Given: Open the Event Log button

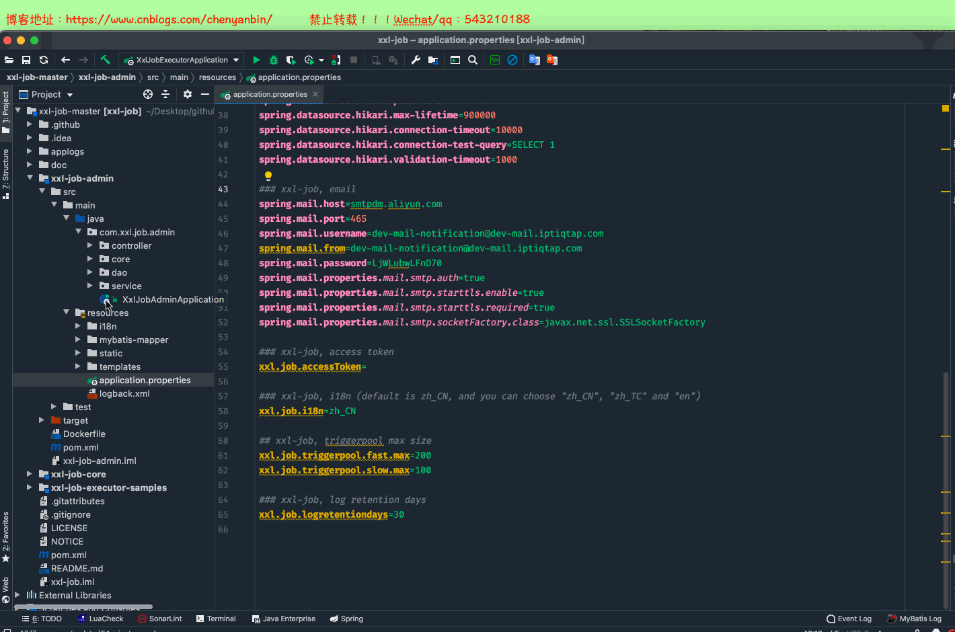Looking at the screenshot, I should coord(849,619).
